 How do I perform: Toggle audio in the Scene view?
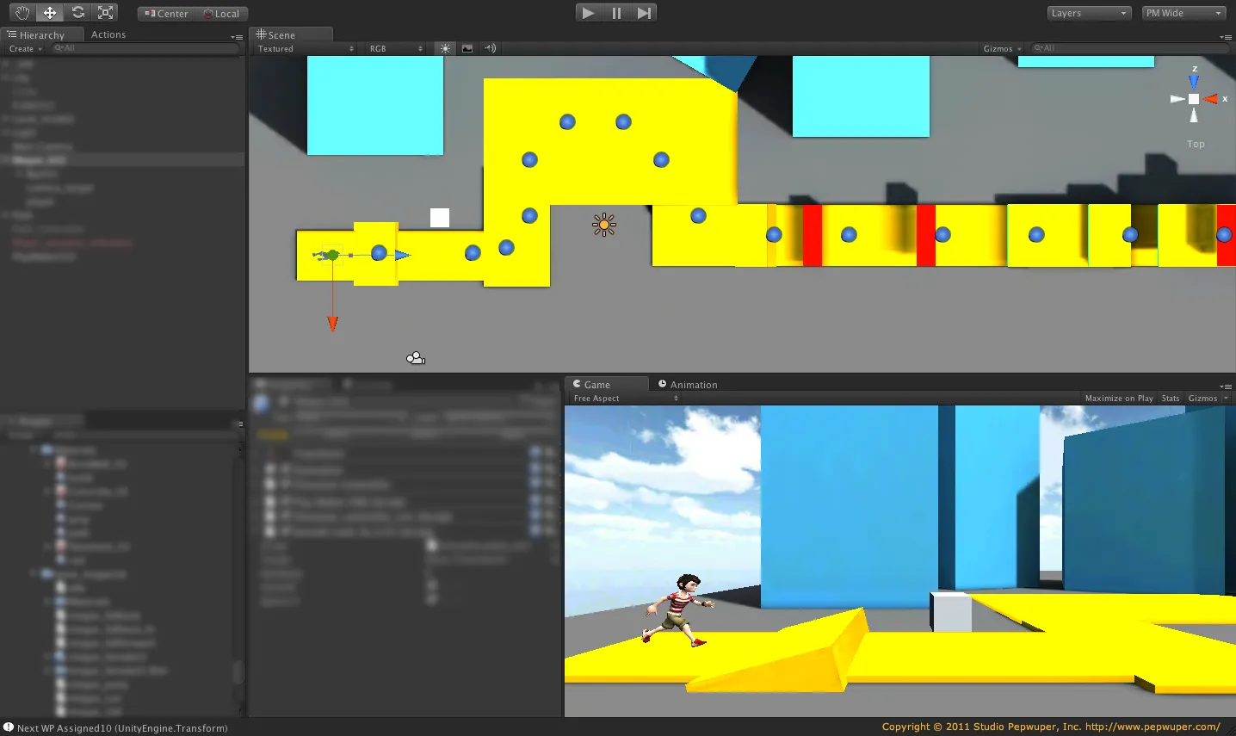490,48
